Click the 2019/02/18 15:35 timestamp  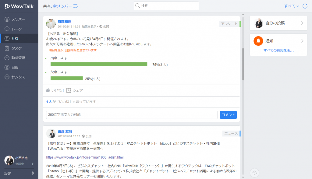point(69,26)
